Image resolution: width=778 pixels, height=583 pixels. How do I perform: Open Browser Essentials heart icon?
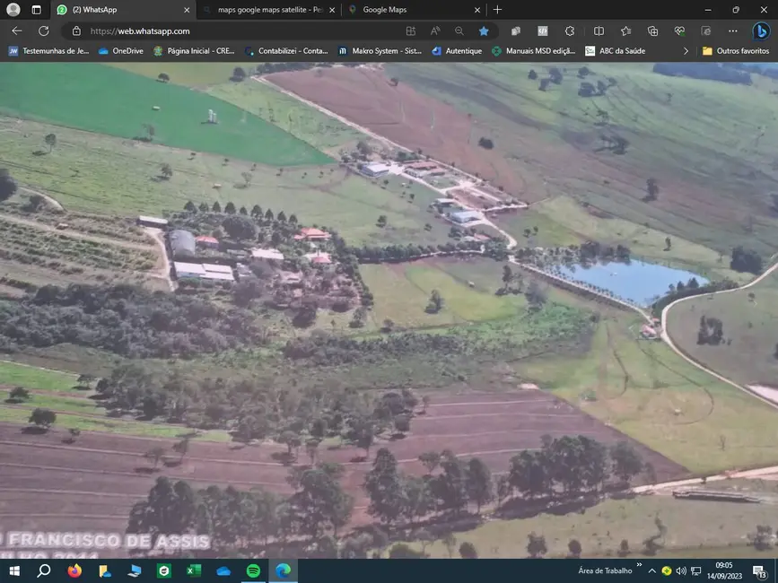(x=679, y=30)
